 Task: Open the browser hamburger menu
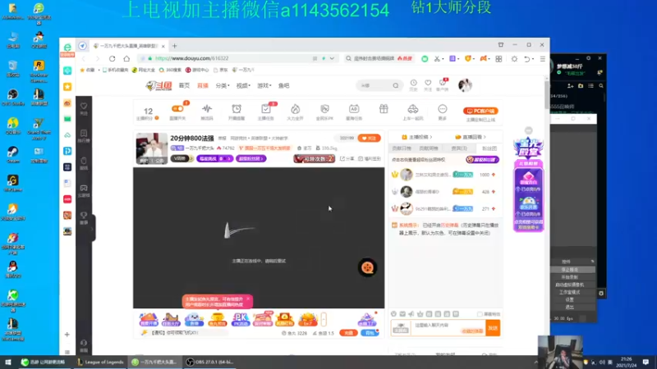(543, 59)
